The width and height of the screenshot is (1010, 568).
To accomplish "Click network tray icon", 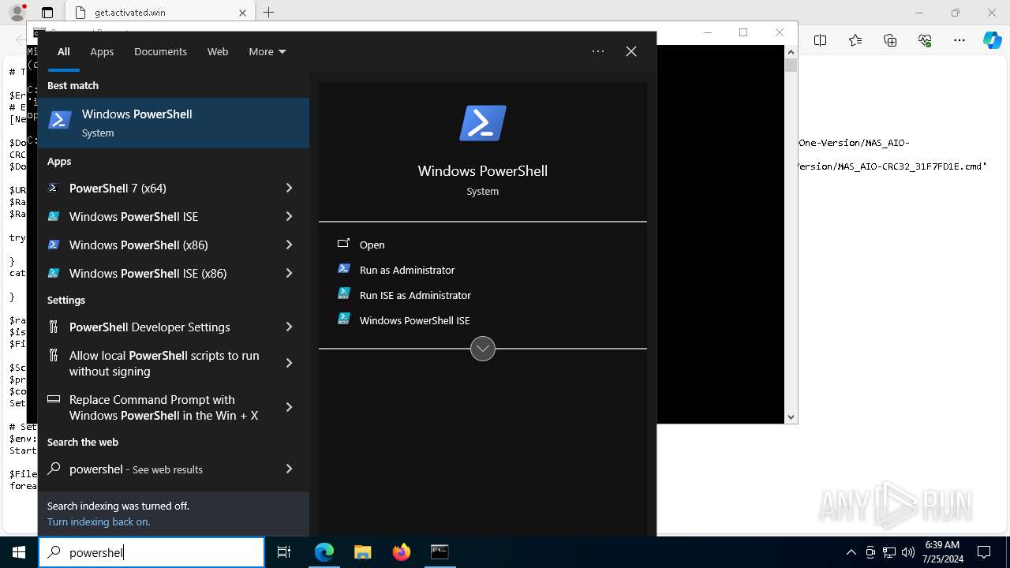I will click(889, 552).
